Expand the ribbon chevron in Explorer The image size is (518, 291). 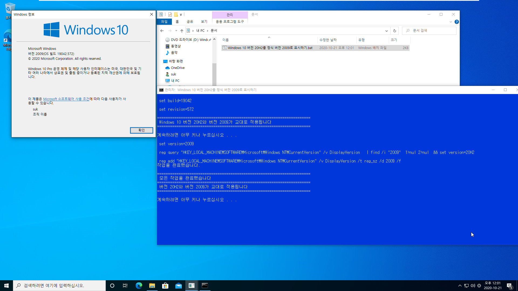click(451, 22)
